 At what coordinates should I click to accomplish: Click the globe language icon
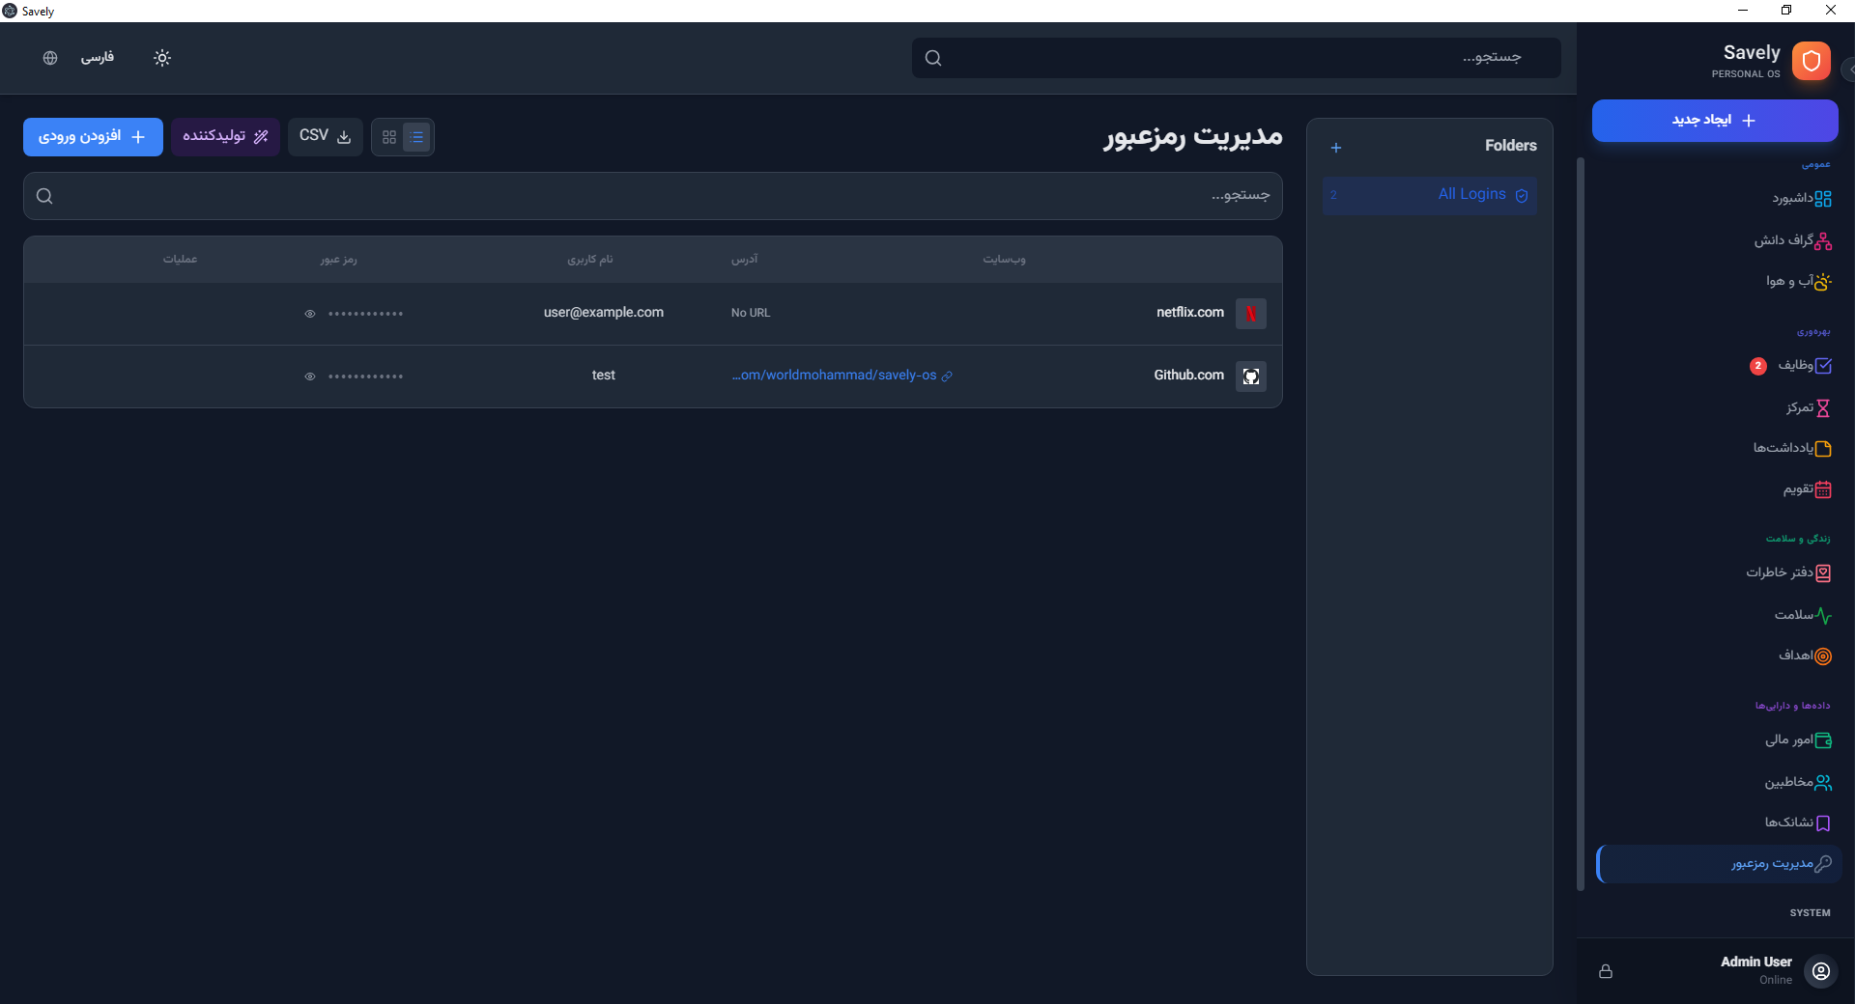click(x=50, y=58)
